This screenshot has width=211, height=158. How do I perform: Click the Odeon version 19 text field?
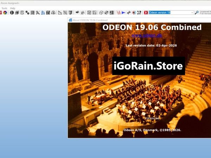170,13
